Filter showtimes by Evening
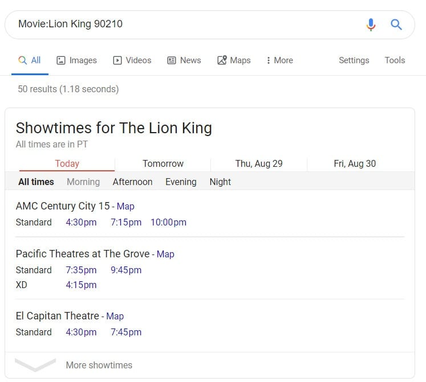Viewport: 426px width, 382px height. click(x=181, y=182)
